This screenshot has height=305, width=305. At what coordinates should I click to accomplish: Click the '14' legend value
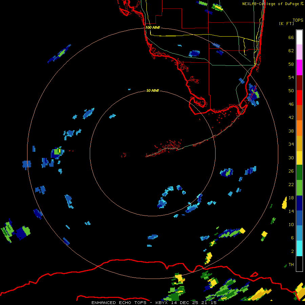[291, 211]
